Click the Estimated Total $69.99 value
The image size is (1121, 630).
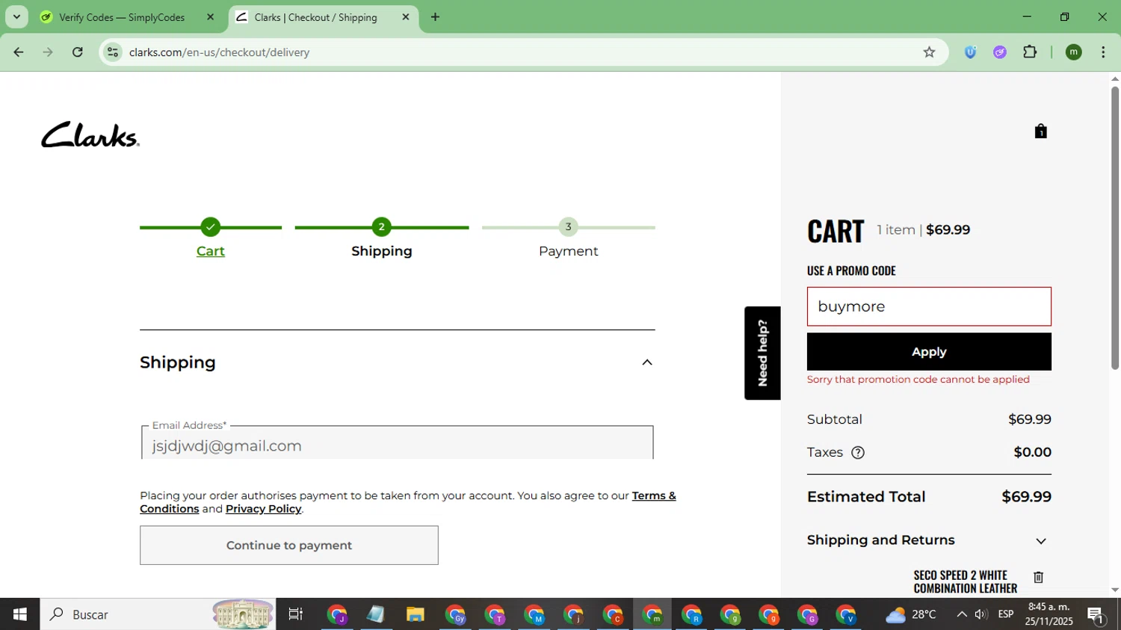click(x=1026, y=497)
